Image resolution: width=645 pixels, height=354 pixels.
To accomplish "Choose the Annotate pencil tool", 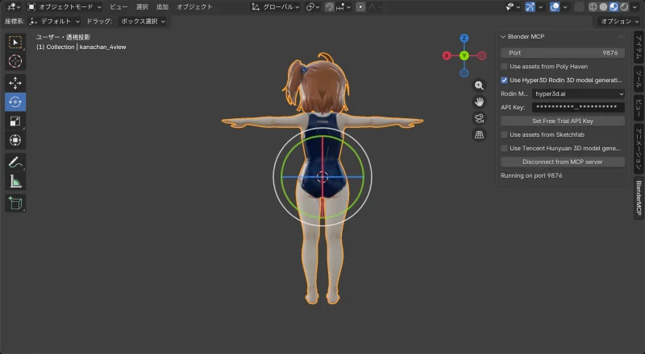I will pos(15,163).
